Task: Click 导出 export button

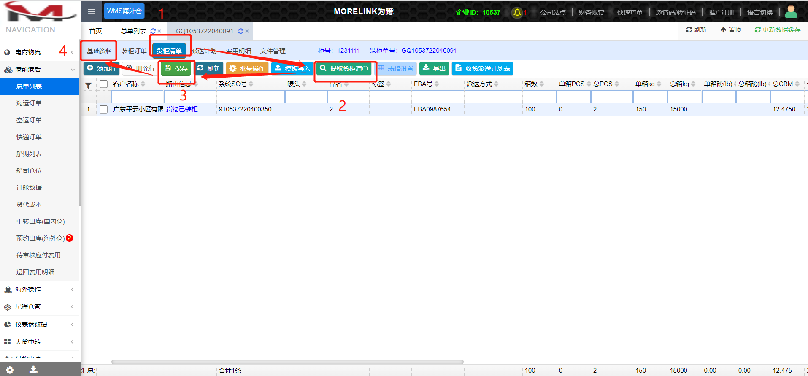Action: click(x=434, y=68)
